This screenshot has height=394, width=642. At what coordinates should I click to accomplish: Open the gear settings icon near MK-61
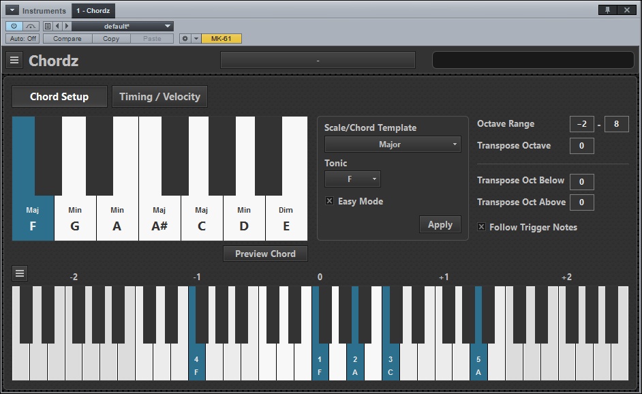[x=185, y=38]
